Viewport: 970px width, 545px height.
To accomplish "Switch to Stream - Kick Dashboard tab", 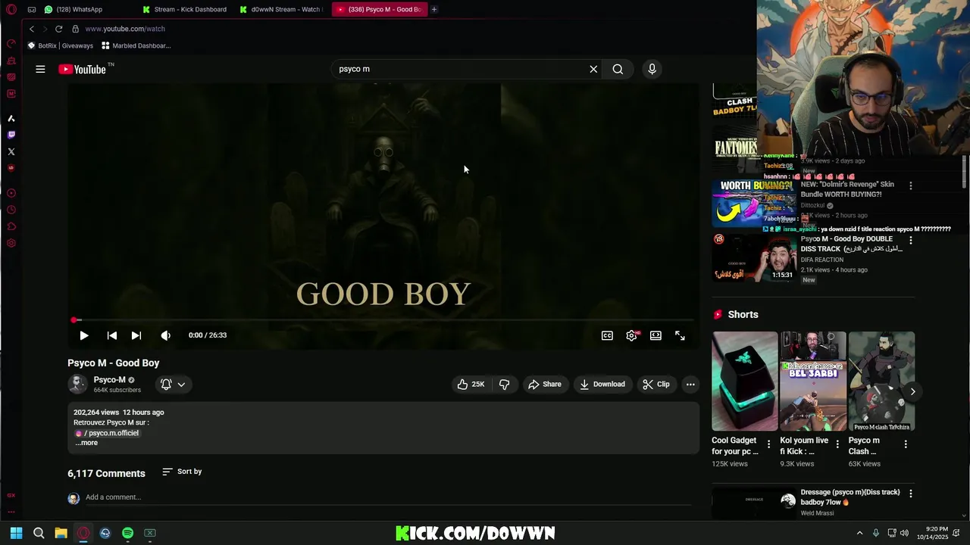I will 184,9.
